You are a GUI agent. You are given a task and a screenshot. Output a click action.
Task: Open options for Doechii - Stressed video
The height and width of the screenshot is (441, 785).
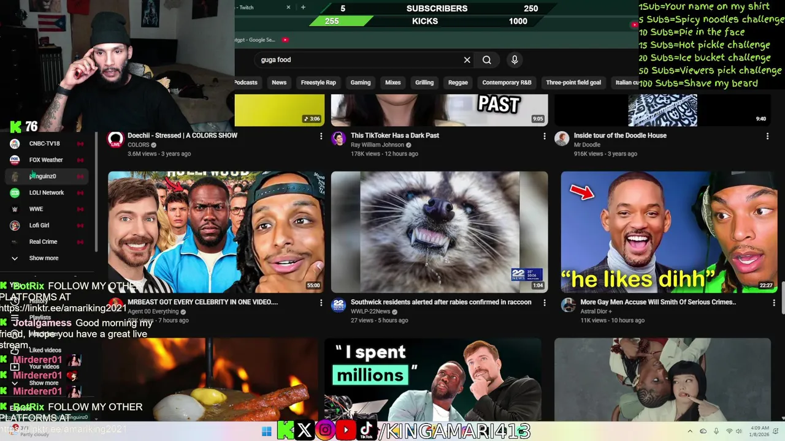[x=321, y=136]
